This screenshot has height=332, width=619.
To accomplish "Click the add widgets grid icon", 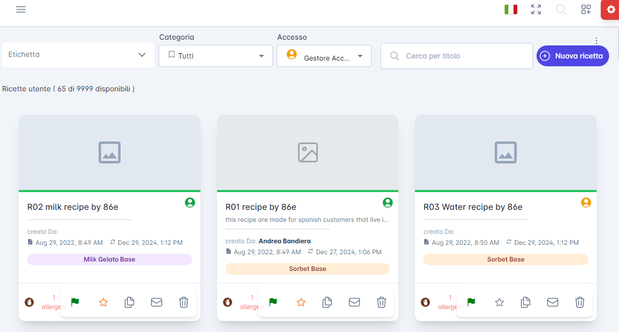I will click(x=586, y=9).
